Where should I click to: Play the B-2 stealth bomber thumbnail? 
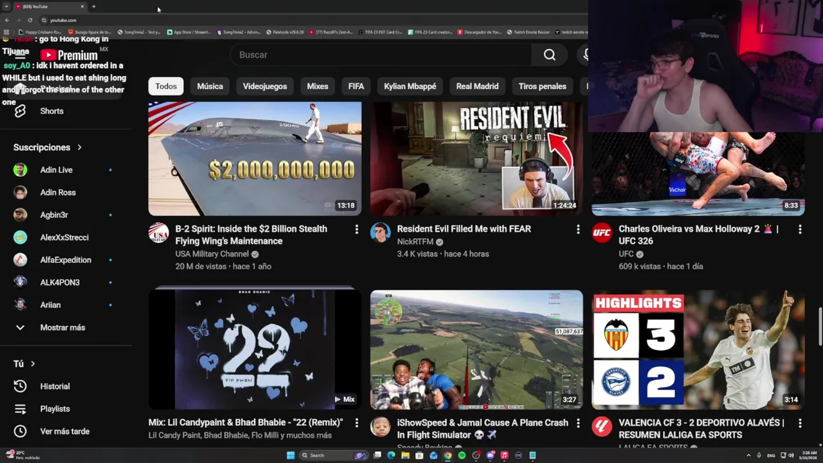[255, 158]
